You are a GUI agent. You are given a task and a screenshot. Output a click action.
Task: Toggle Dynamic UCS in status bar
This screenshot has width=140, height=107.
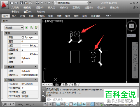(x=80, y=104)
